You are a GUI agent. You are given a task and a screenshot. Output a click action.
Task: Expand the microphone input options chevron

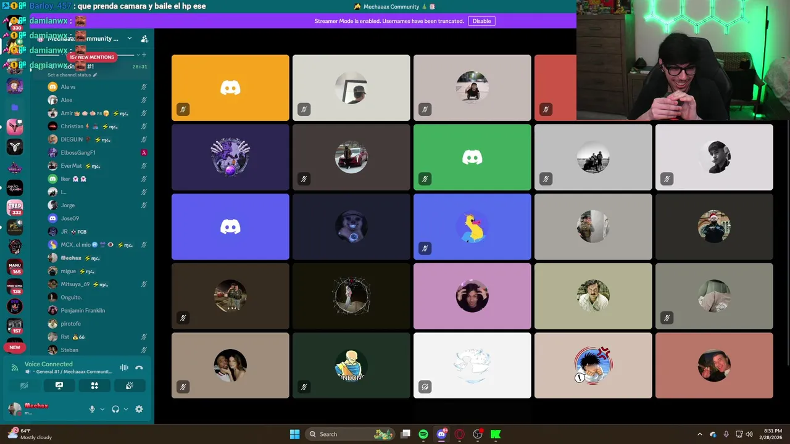102,409
